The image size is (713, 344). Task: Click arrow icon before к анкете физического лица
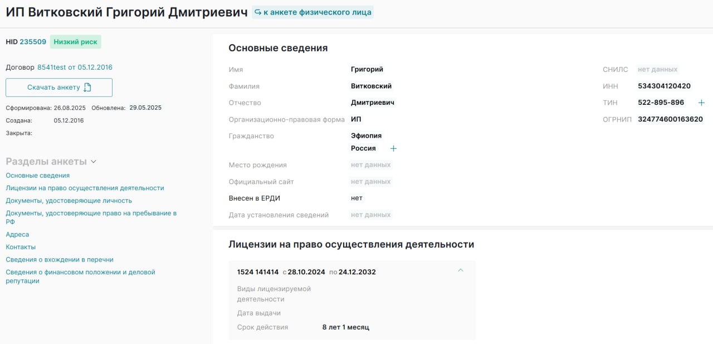click(258, 12)
